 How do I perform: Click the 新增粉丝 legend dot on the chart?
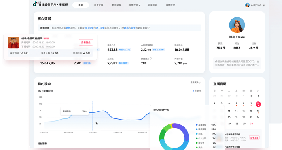pyautogui.click(x=193, y=91)
